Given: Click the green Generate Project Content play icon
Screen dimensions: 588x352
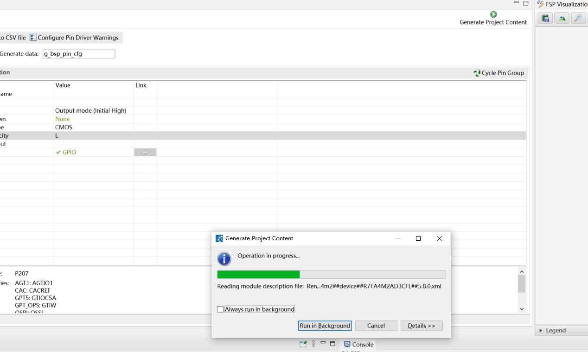Looking at the screenshot, I should pos(493,14).
